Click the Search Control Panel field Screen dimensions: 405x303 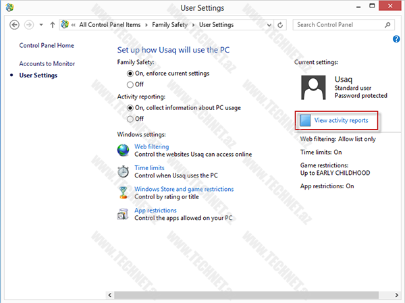[x=338, y=25]
